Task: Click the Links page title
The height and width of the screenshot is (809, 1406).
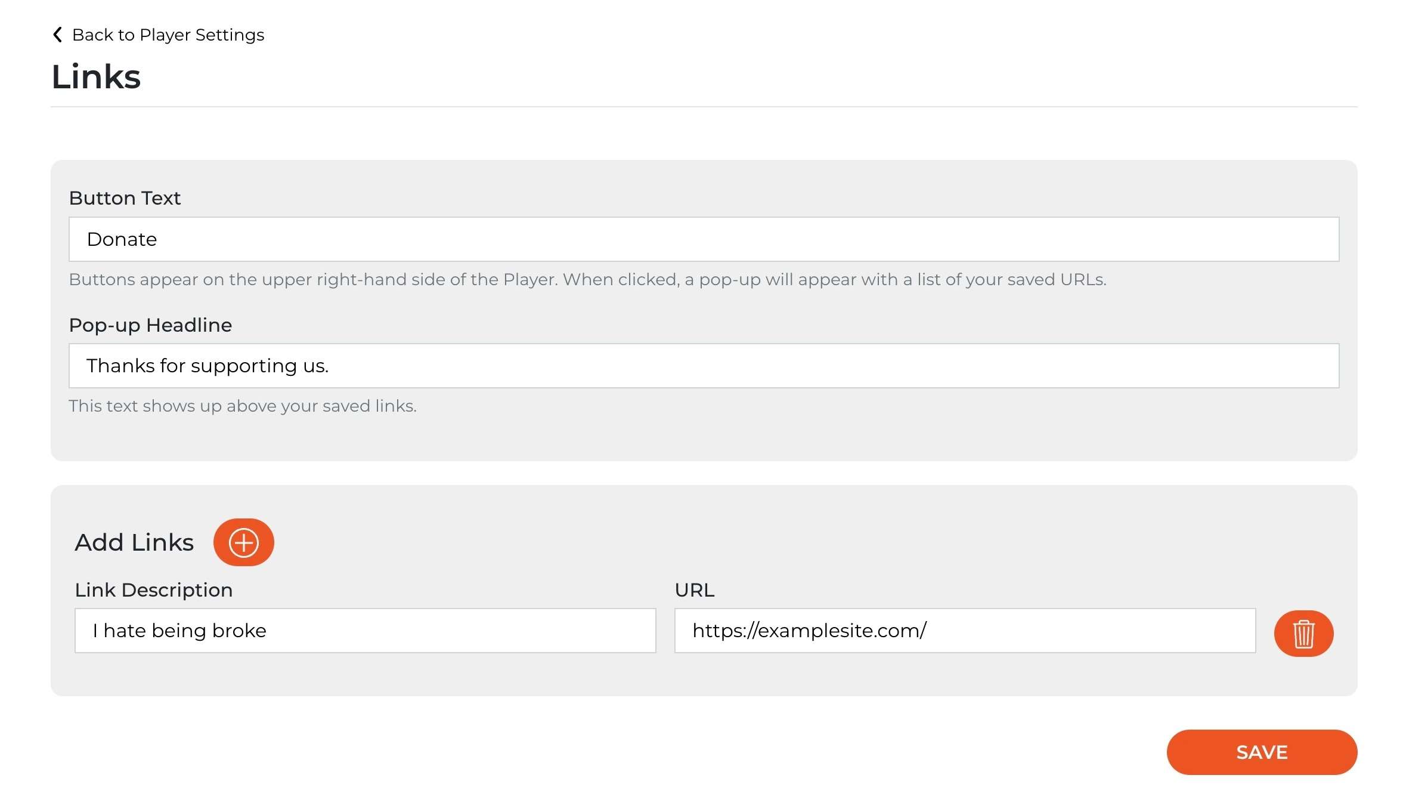Action: 96,76
